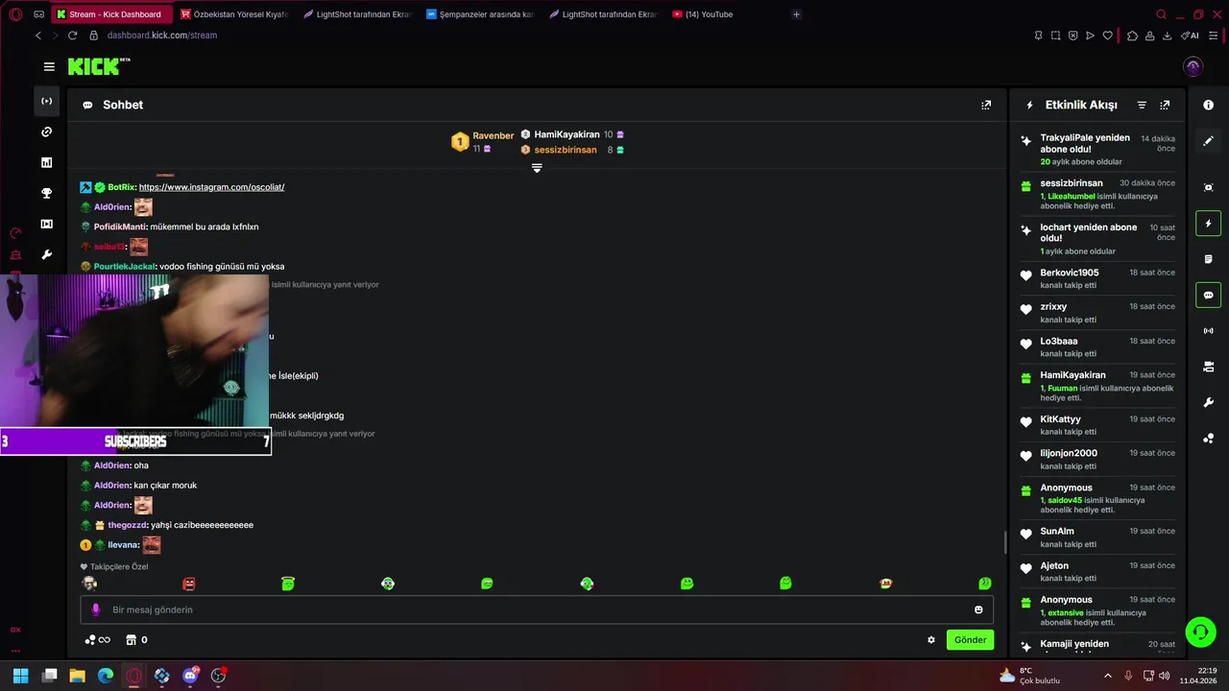
Task: Click Ravenber in the leaderboard
Action: click(493, 136)
